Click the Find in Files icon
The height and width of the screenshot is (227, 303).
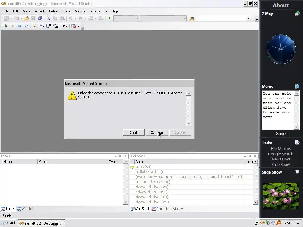coord(192,19)
